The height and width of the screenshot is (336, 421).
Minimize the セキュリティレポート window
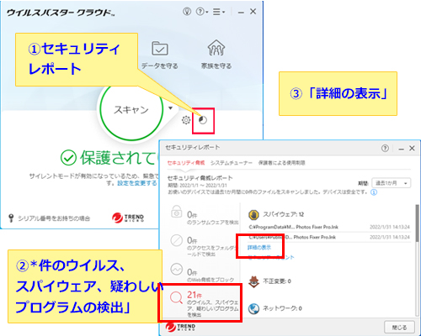[x=402, y=149]
